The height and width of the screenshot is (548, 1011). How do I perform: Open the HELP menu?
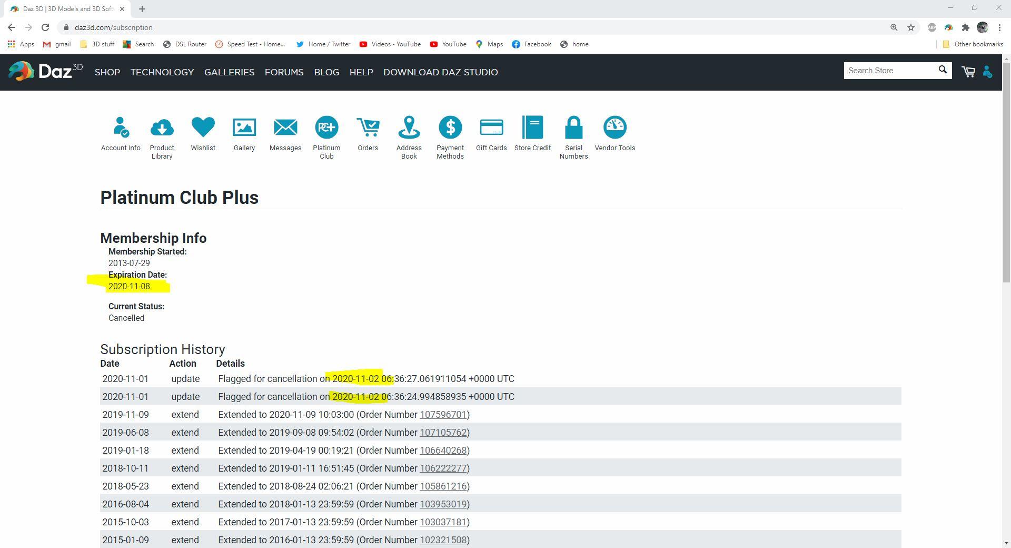(361, 72)
